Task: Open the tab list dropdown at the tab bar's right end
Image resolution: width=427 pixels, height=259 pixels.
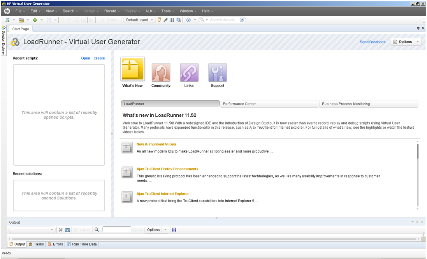Action: [x=418, y=28]
